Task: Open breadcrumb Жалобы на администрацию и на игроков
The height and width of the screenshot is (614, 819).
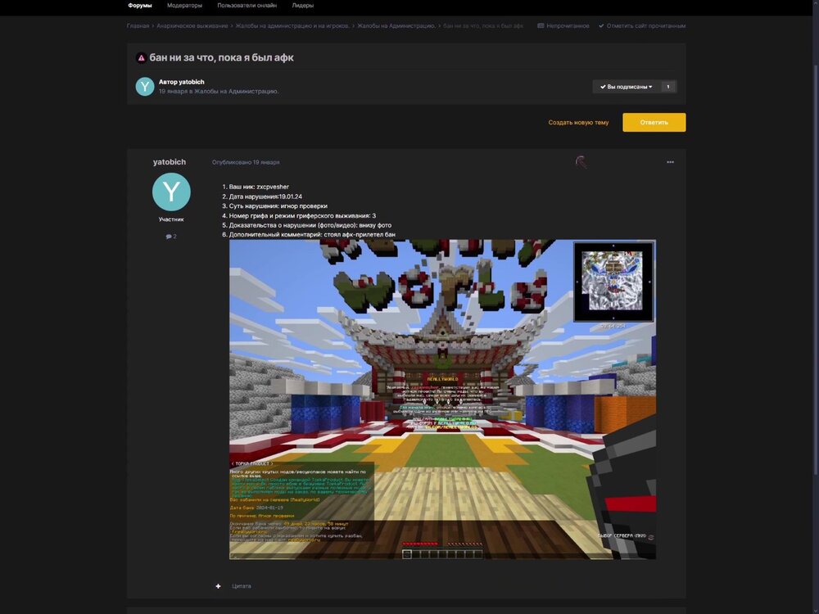Action: click(292, 25)
